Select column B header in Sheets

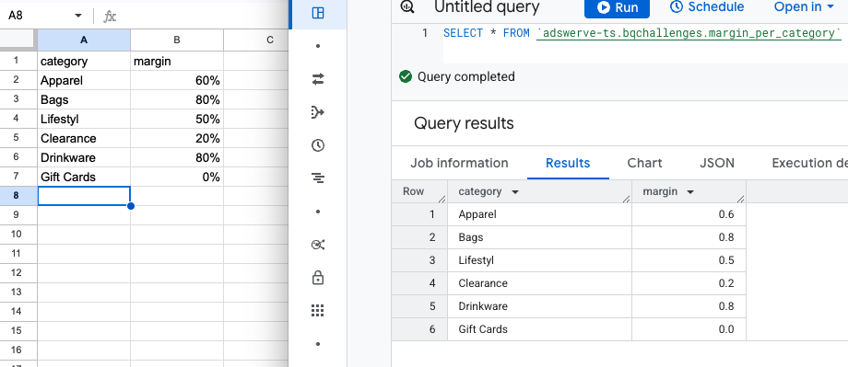pos(177,40)
